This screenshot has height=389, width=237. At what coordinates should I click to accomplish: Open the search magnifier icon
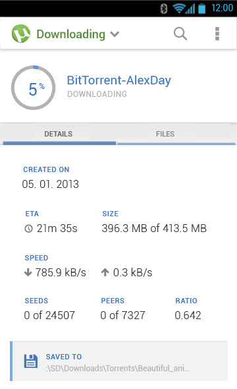(180, 34)
